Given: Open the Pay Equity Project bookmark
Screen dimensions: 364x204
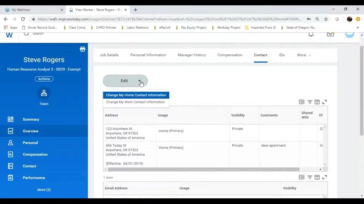Looking at the screenshot, I should pos(191,27).
